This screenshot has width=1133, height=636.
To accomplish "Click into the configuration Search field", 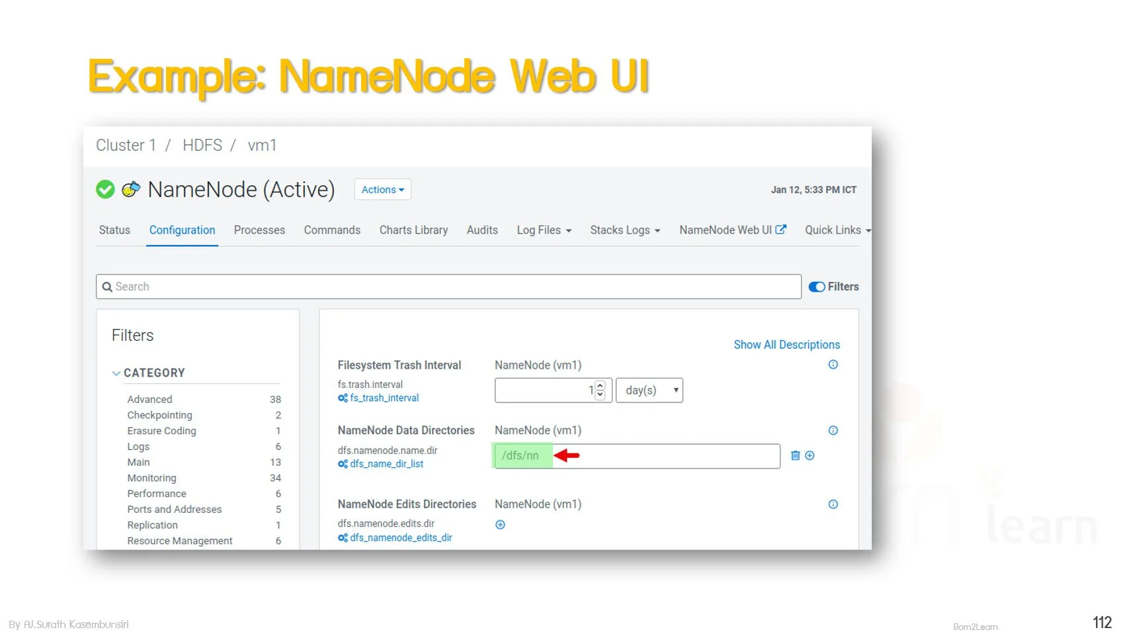I will coord(448,287).
